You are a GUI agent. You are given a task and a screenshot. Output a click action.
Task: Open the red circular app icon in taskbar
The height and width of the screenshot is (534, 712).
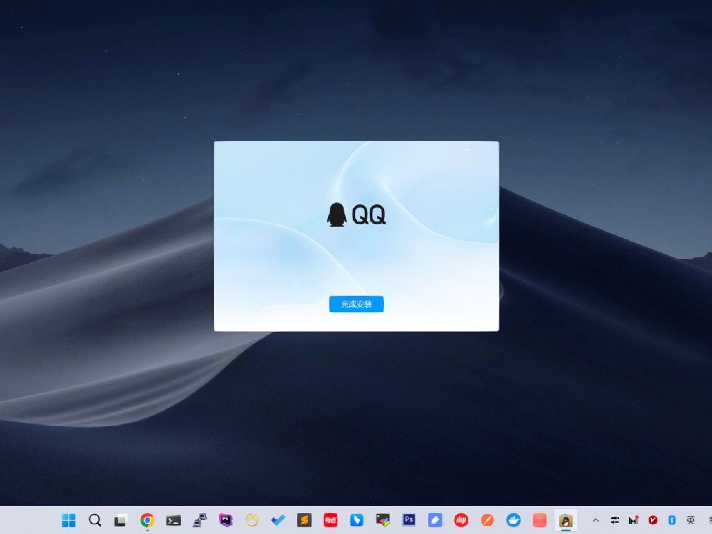[x=461, y=520]
